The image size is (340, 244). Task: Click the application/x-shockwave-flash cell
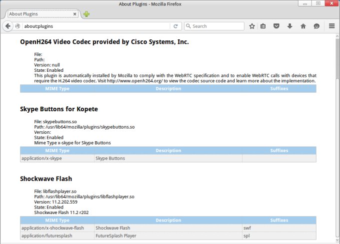click(x=57, y=228)
